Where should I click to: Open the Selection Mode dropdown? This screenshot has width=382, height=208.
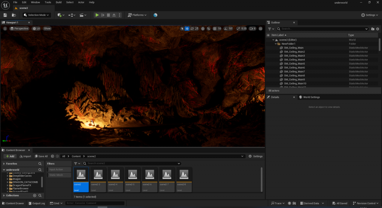click(37, 15)
